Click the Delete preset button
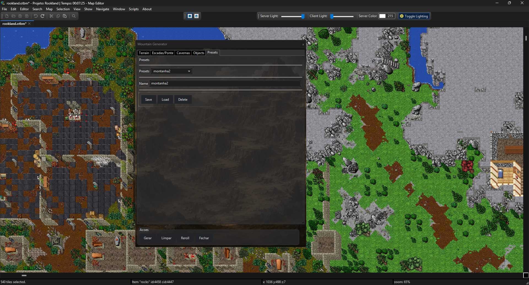Viewport: 529px width, 285px height. [x=183, y=100]
